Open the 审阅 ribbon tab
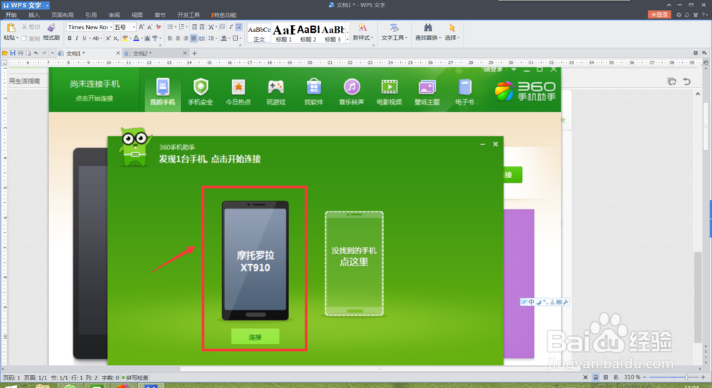Viewport: 712px width, 388px height. 114,15
